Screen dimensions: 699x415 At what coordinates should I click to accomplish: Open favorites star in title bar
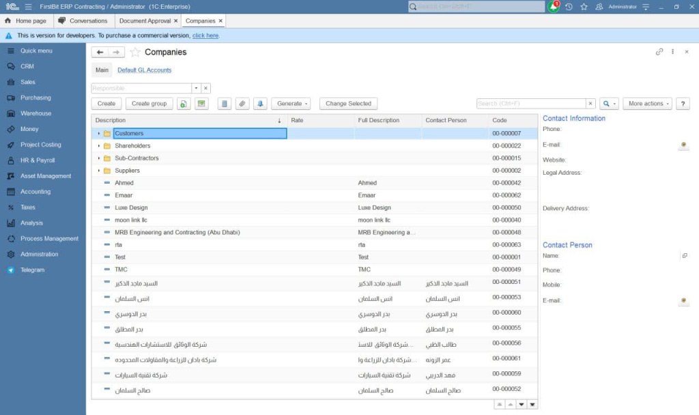tap(584, 7)
